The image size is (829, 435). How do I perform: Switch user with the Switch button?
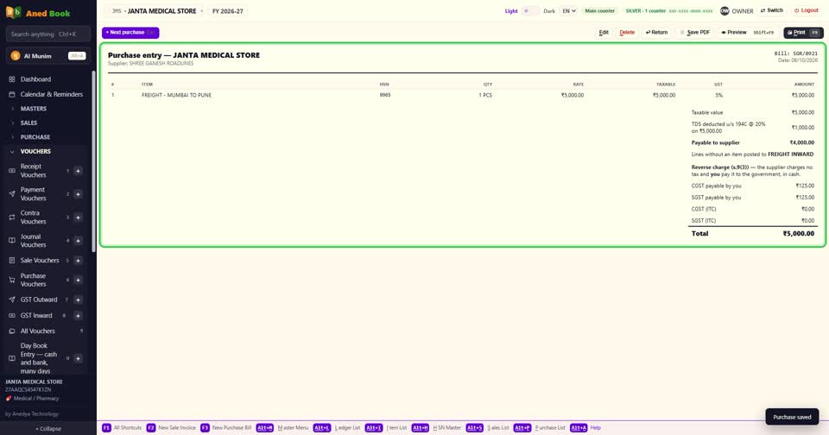coord(772,10)
